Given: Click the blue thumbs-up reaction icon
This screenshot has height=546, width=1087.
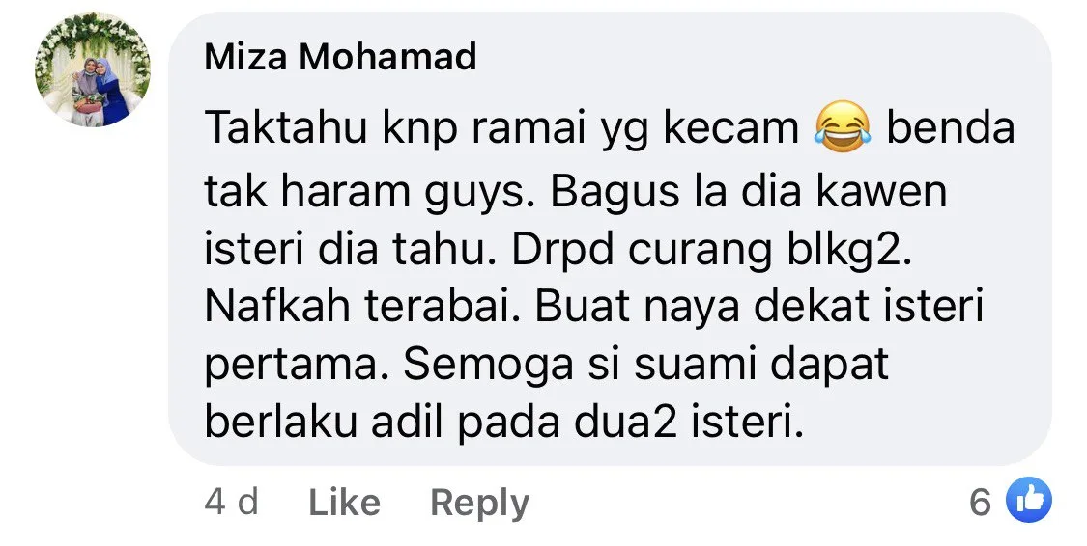Looking at the screenshot, I should (x=1028, y=499).
